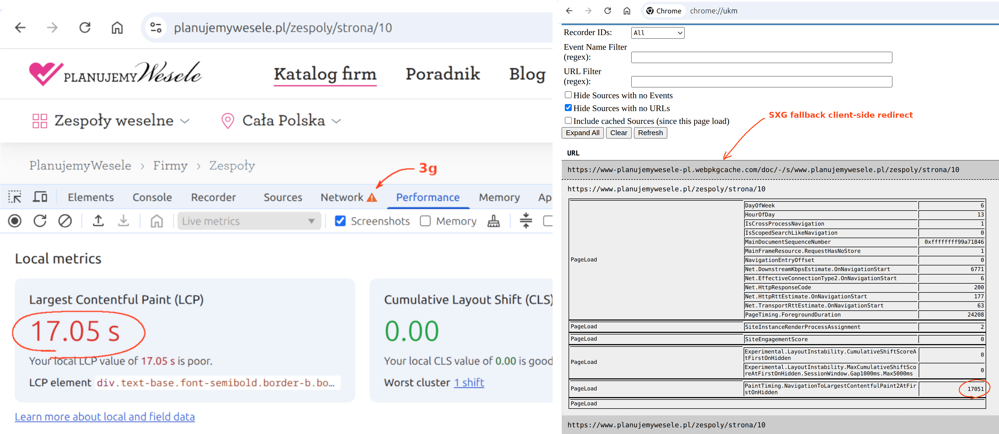Click the landing page home icon in Performance toolbar
This screenshot has height=434, width=999.
tap(157, 221)
